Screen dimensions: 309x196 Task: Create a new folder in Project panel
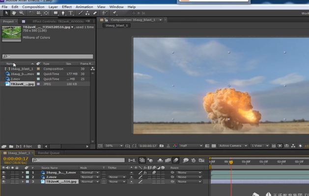pos(11,146)
